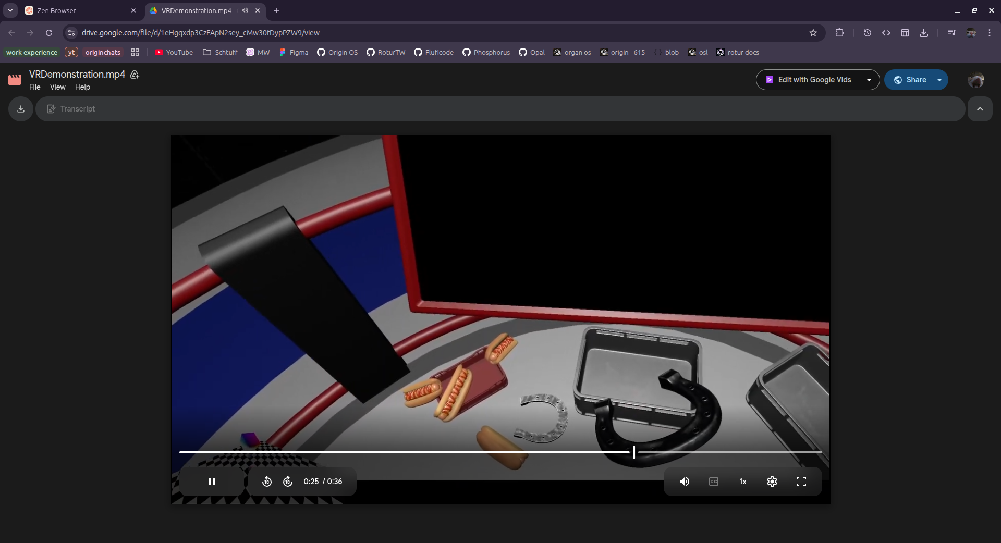Screen dimensions: 1001x543
Task: Pause the video playback
Action: click(x=212, y=482)
